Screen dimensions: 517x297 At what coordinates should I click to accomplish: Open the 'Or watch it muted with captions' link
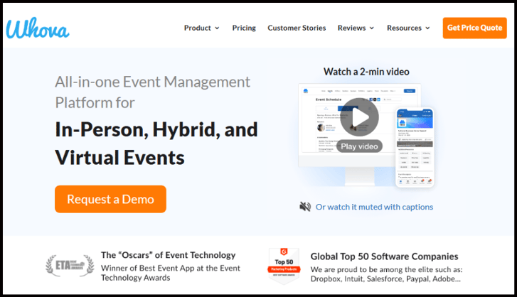tap(374, 207)
